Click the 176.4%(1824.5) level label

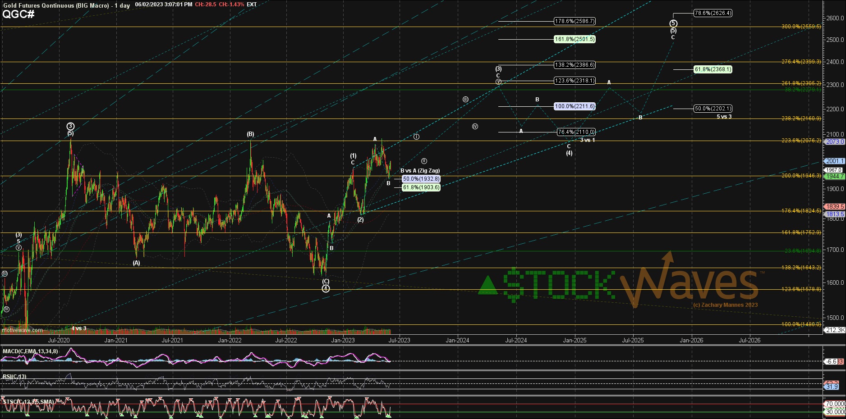tap(801, 211)
